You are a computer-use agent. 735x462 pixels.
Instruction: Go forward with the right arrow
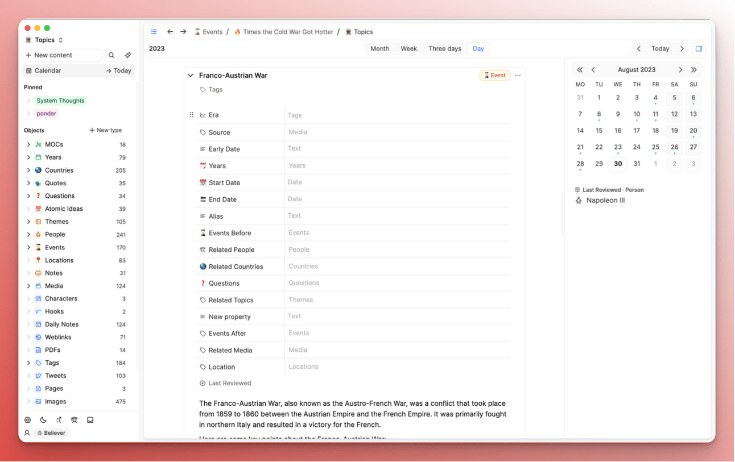coord(183,32)
